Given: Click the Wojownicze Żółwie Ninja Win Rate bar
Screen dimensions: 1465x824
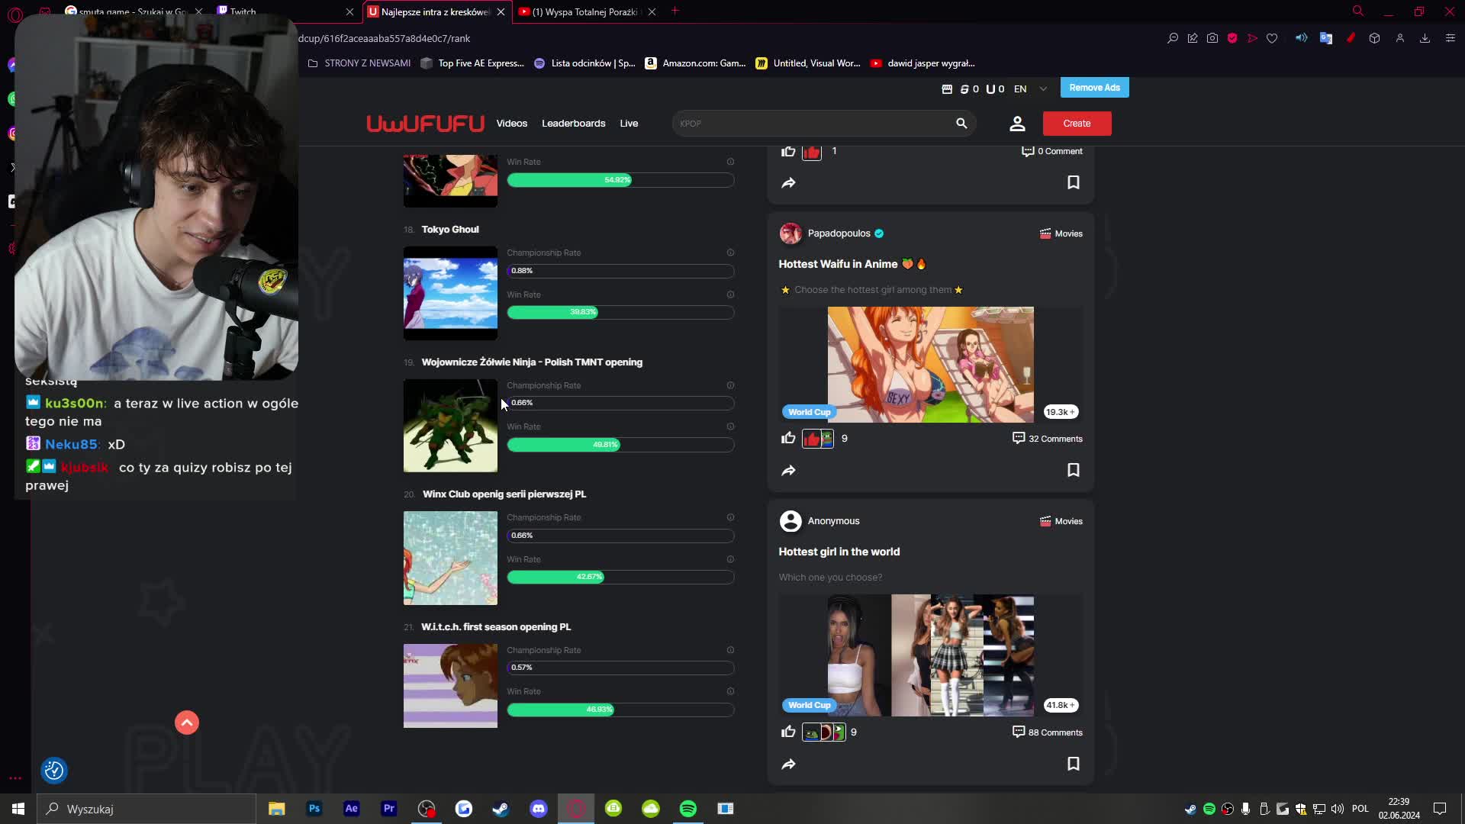Looking at the screenshot, I should pos(620,445).
